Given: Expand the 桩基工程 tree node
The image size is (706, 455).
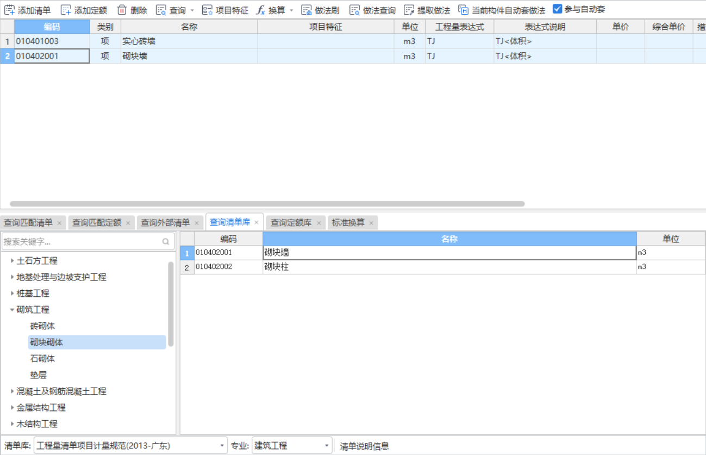Looking at the screenshot, I should click(x=13, y=294).
